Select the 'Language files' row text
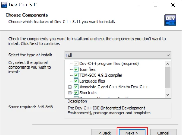 click(x=92, y=81)
